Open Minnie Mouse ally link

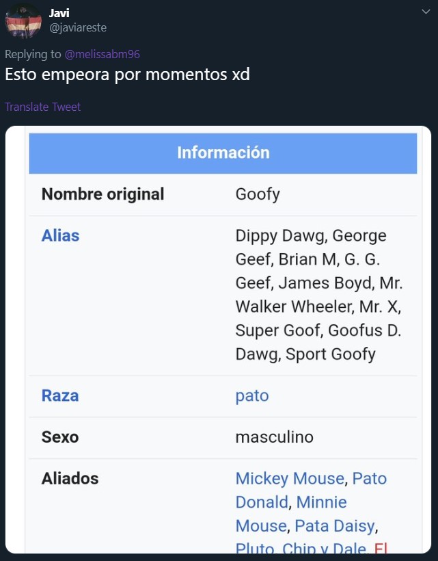click(322, 502)
